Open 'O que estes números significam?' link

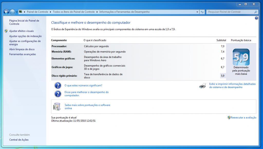coord(83,86)
